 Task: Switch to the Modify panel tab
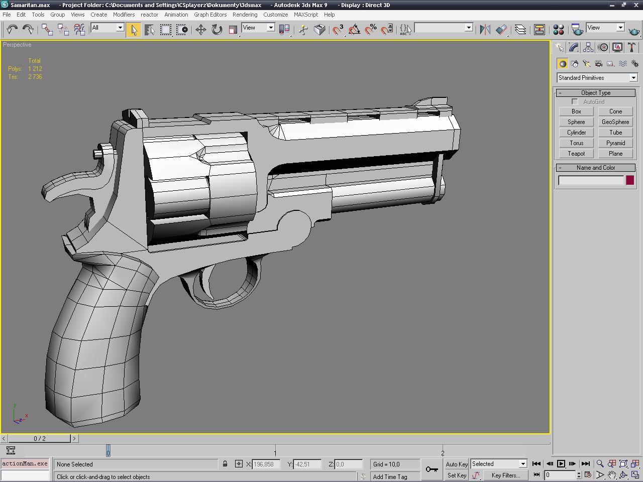tap(574, 48)
